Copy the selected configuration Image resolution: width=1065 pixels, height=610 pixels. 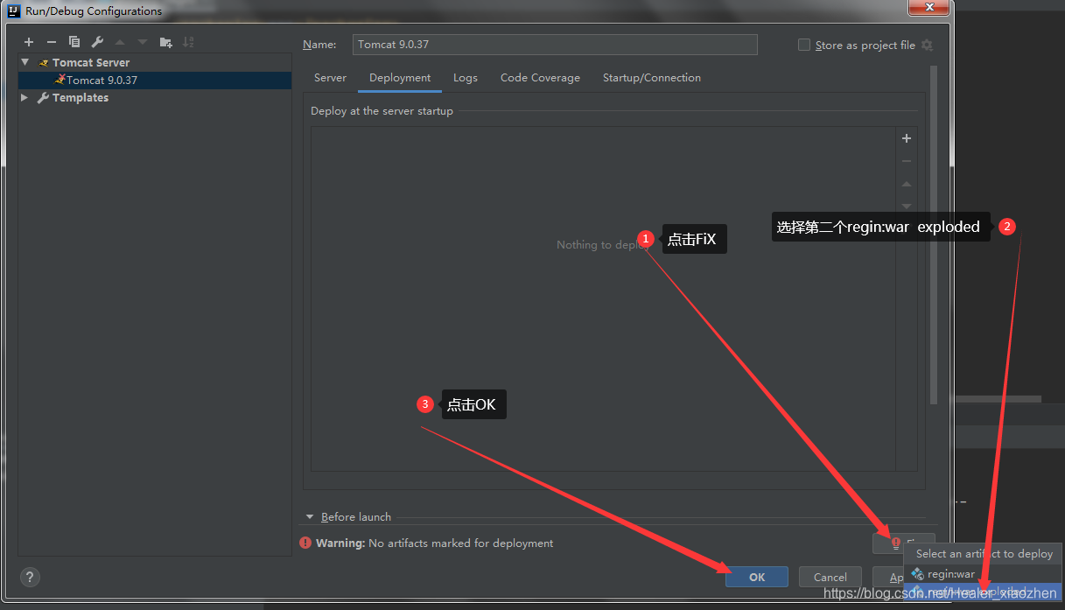pos(74,42)
